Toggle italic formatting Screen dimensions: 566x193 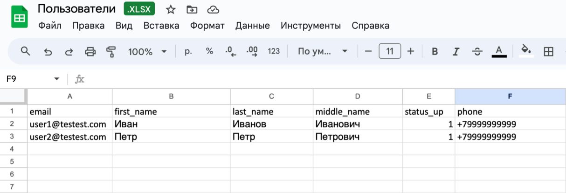pos(456,51)
